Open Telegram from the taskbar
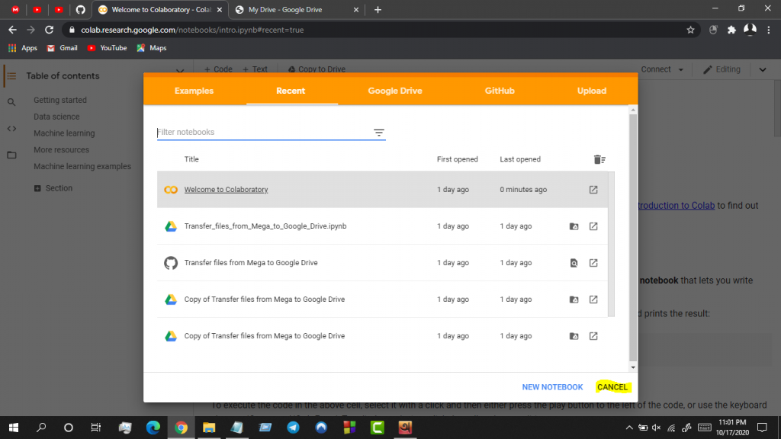Viewport: 781px width, 439px height. 294,427
